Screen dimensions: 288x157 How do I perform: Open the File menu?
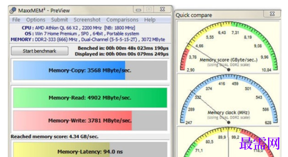tap(16, 19)
